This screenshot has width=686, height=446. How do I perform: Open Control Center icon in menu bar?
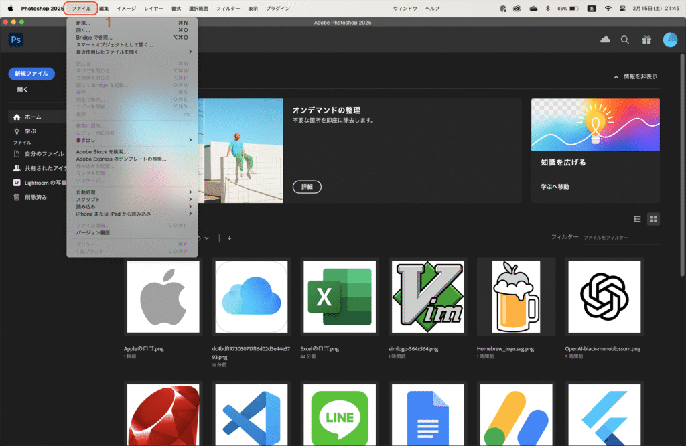pyautogui.click(x=622, y=8)
